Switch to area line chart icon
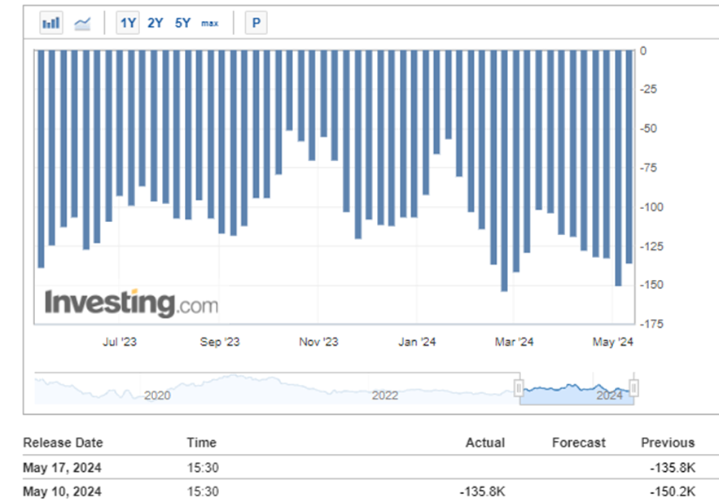The width and height of the screenshot is (719, 502). coord(82,23)
